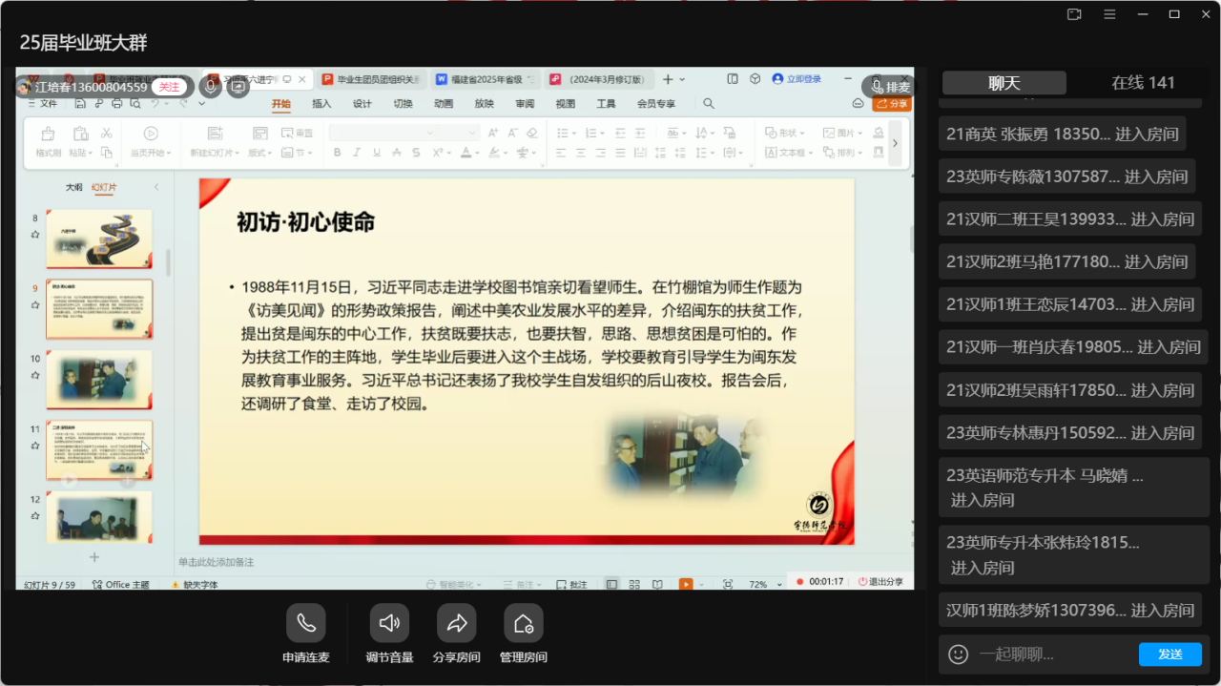Toggle bold formatting in the WPS ribbon

(337, 153)
